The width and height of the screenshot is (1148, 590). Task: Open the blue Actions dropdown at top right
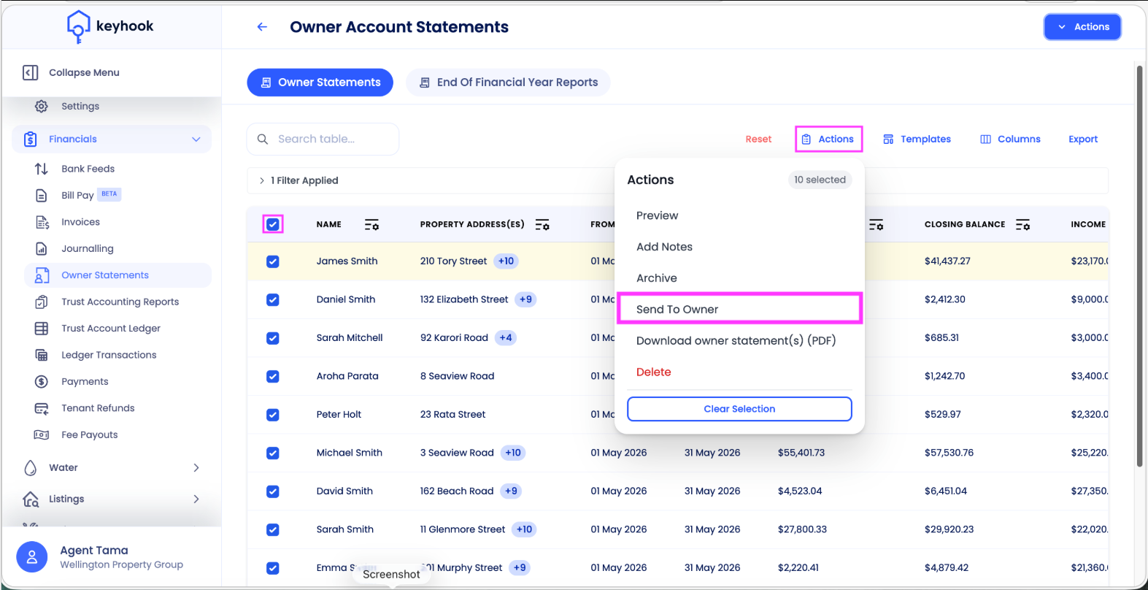point(1082,27)
